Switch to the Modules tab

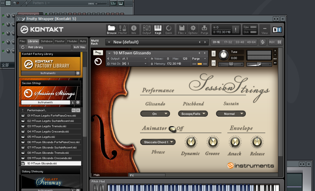tap(72, 41)
